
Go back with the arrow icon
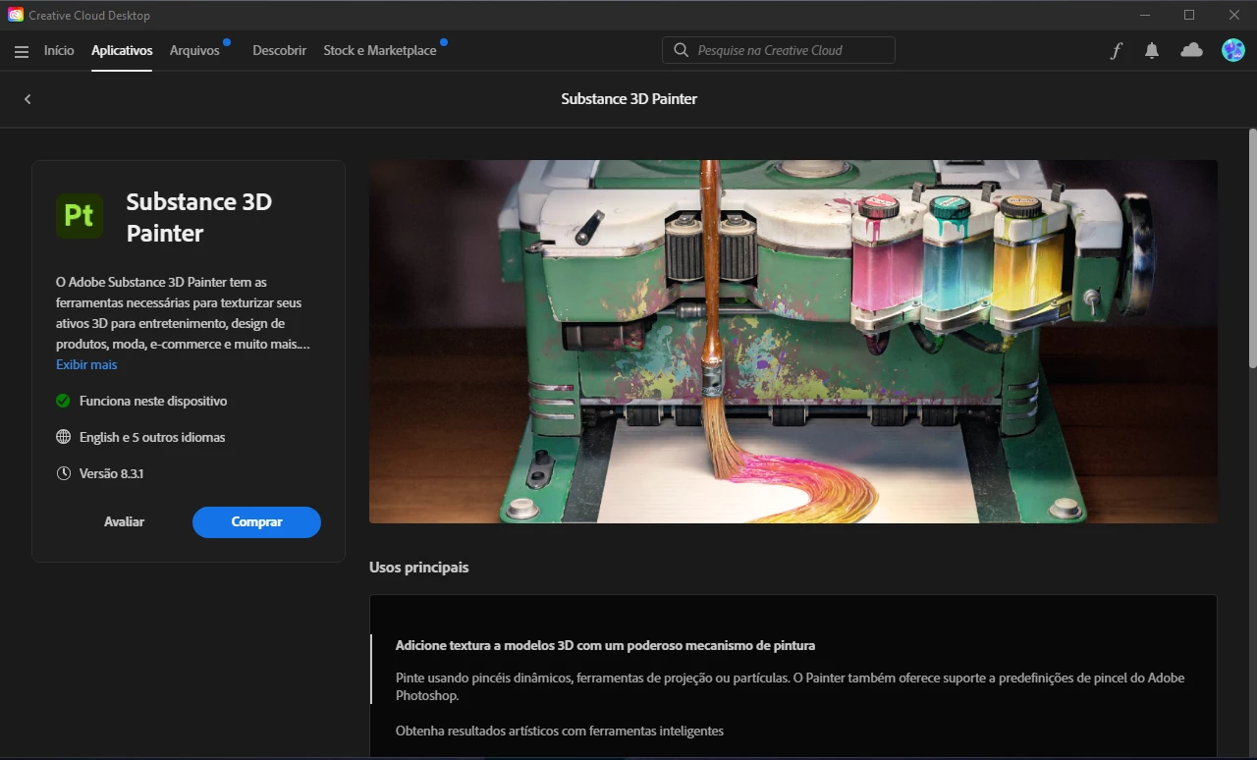pyautogui.click(x=27, y=99)
